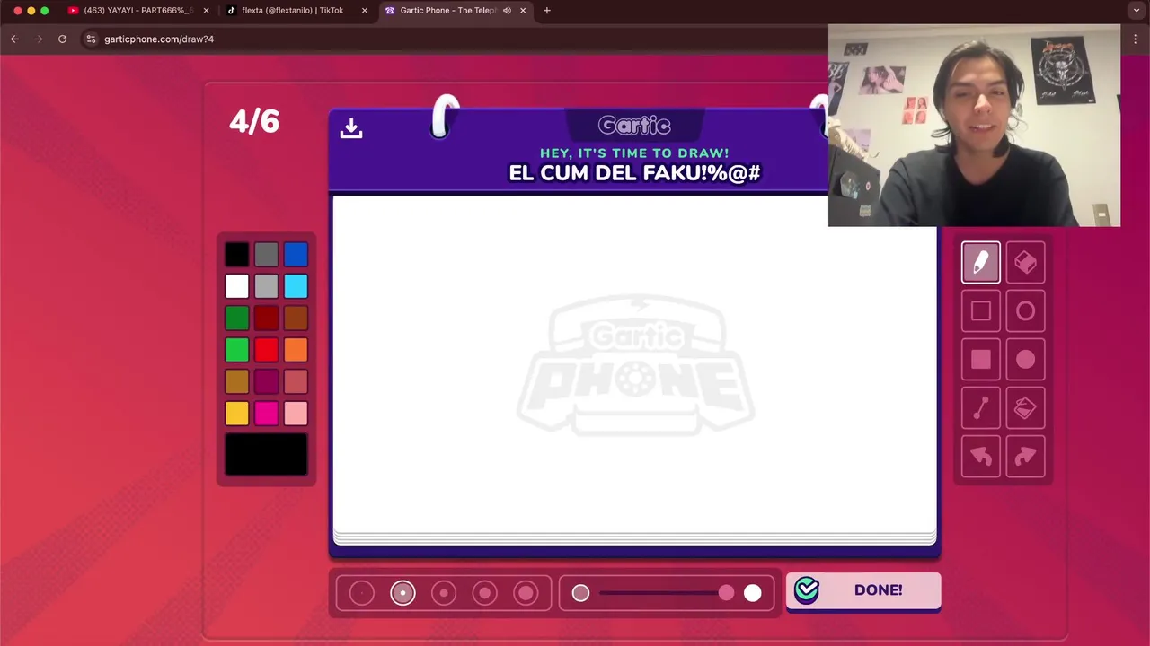Choose the outlined ellipse tool

click(x=1025, y=311)
